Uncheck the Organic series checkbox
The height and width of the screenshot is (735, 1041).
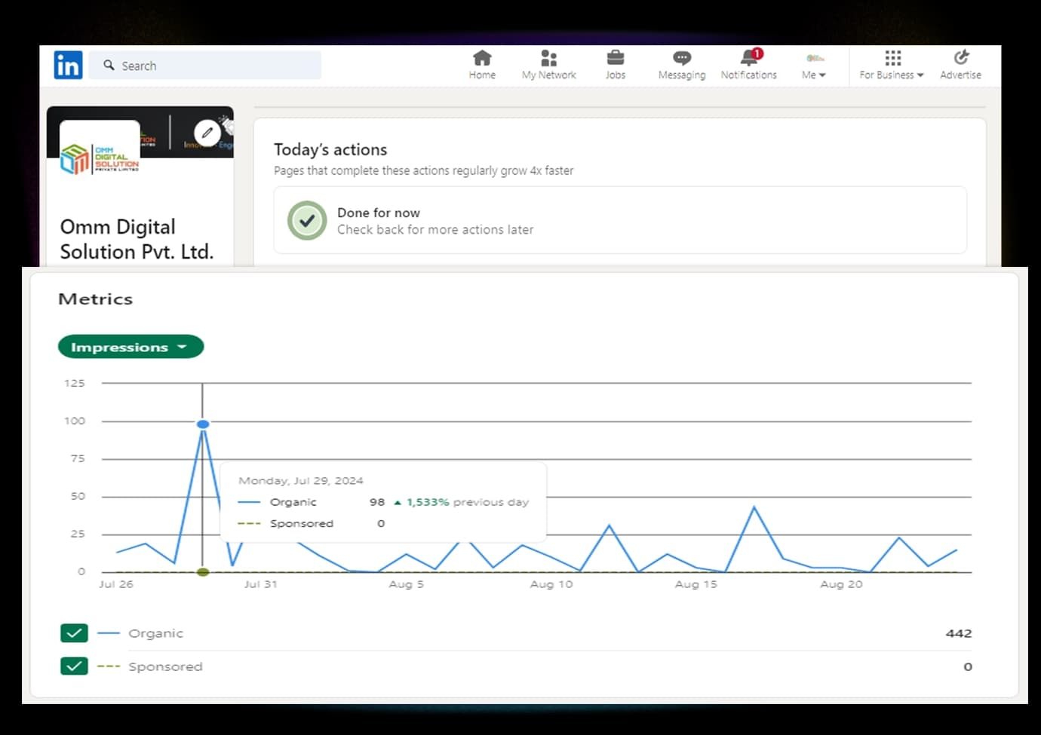click(x=74, y=633)
